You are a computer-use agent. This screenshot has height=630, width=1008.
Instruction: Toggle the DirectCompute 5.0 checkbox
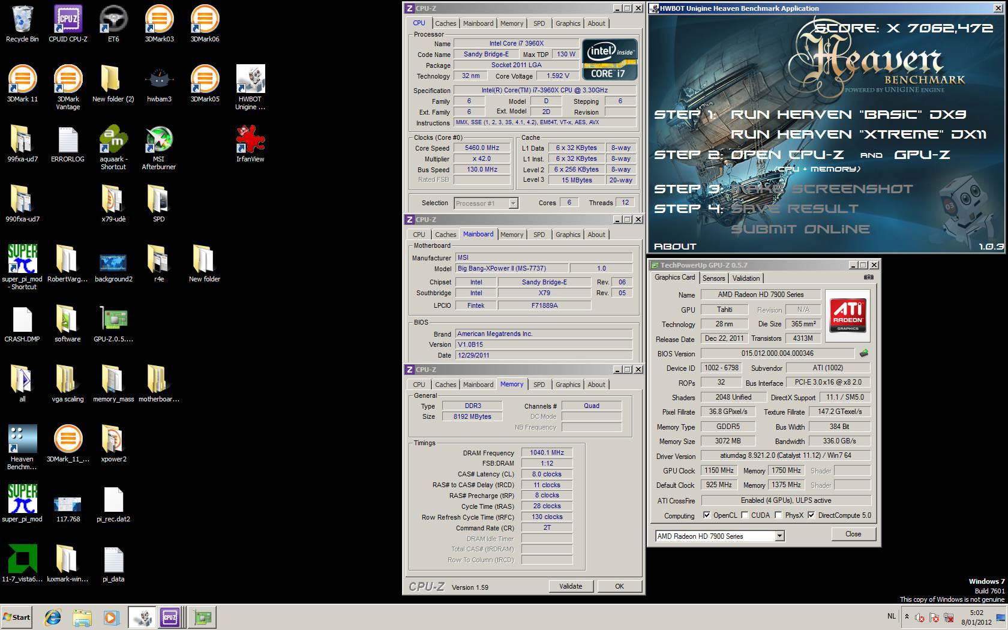(811, 515)
